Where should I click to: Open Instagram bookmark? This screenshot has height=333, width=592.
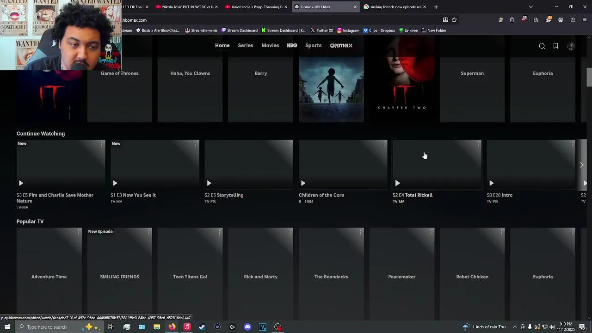click(x=348, y=31)
